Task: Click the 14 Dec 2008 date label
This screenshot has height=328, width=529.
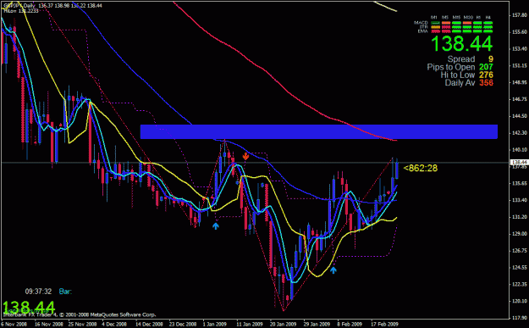Action: point(150,324)
